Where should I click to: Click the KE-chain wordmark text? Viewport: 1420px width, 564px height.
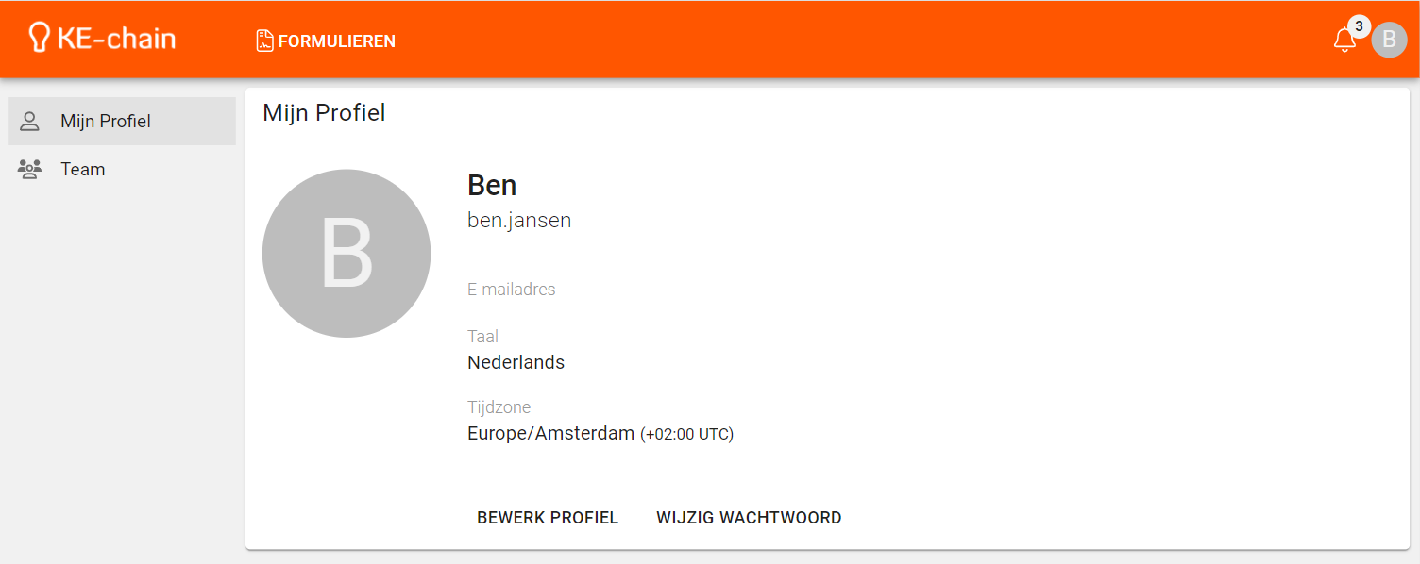[x=116, y=39]
